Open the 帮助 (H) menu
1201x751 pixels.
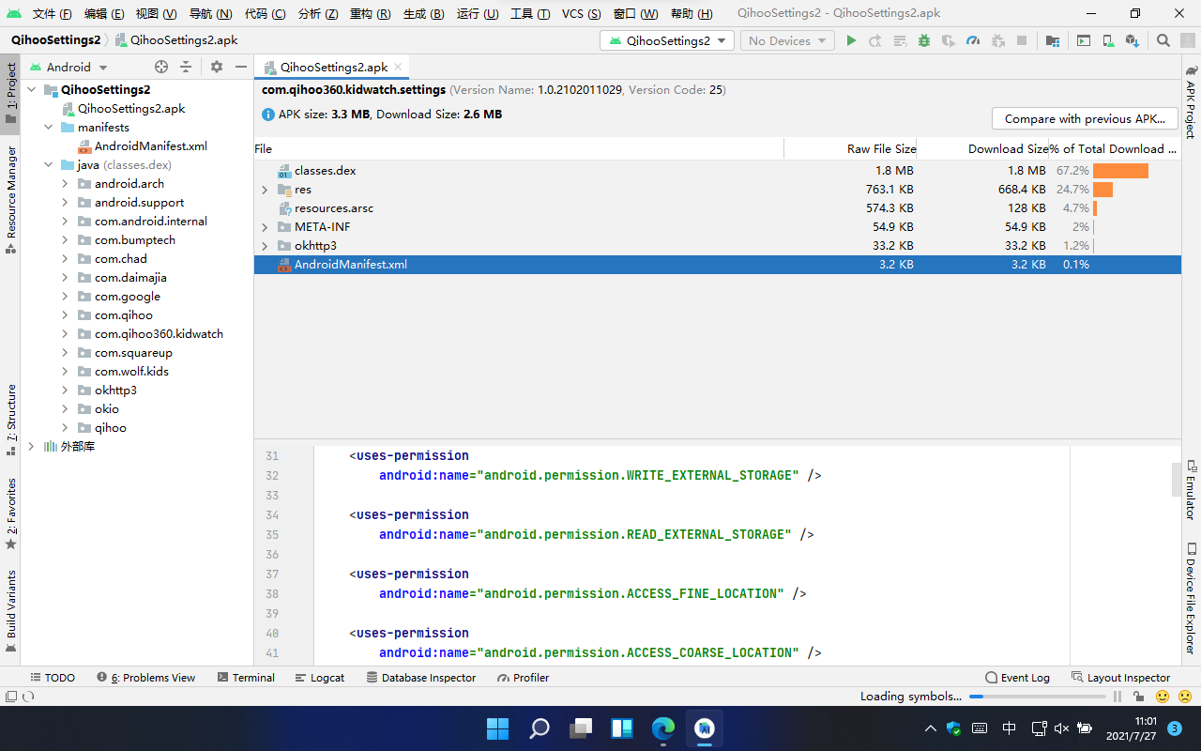[692, 14]
